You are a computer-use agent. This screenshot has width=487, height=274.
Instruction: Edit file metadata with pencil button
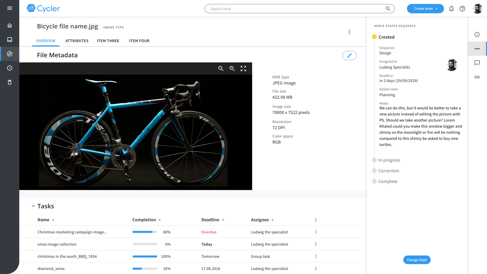tap(349, 55)
